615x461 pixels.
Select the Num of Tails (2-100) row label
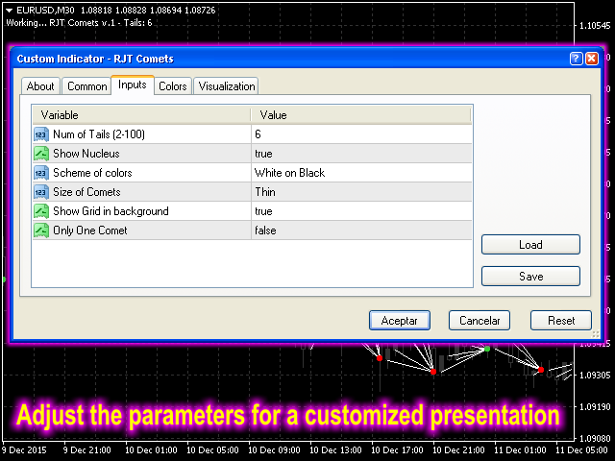(99, 134)
